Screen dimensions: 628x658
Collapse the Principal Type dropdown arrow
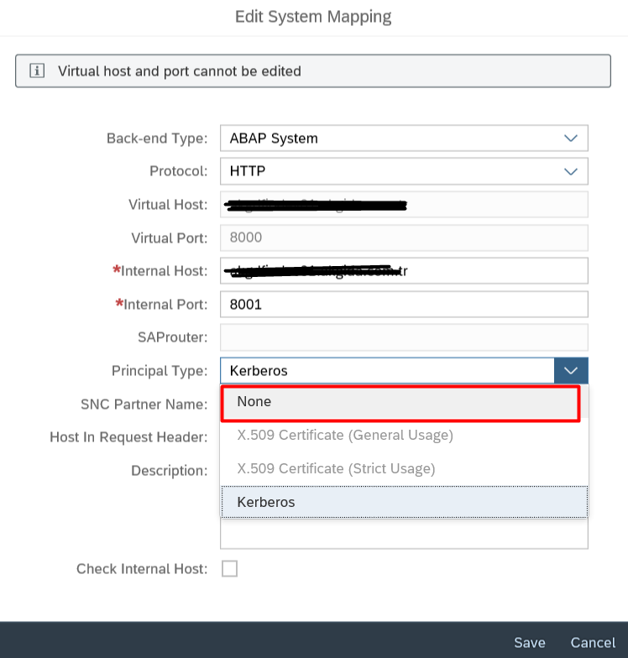571,371
